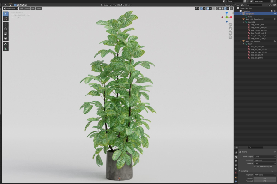The image size is (277, 184).
Task: Switch perspective/orthographic gizmo button
Action: coord(230,37)
